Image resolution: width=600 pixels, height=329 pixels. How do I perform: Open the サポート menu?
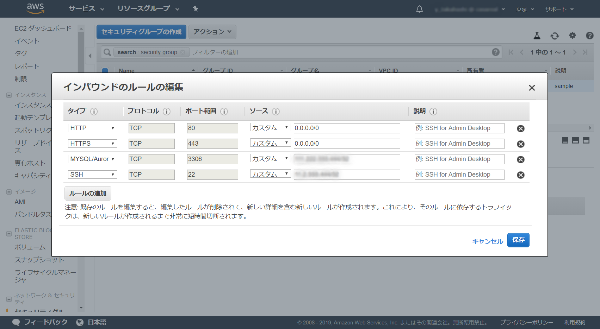559,9
